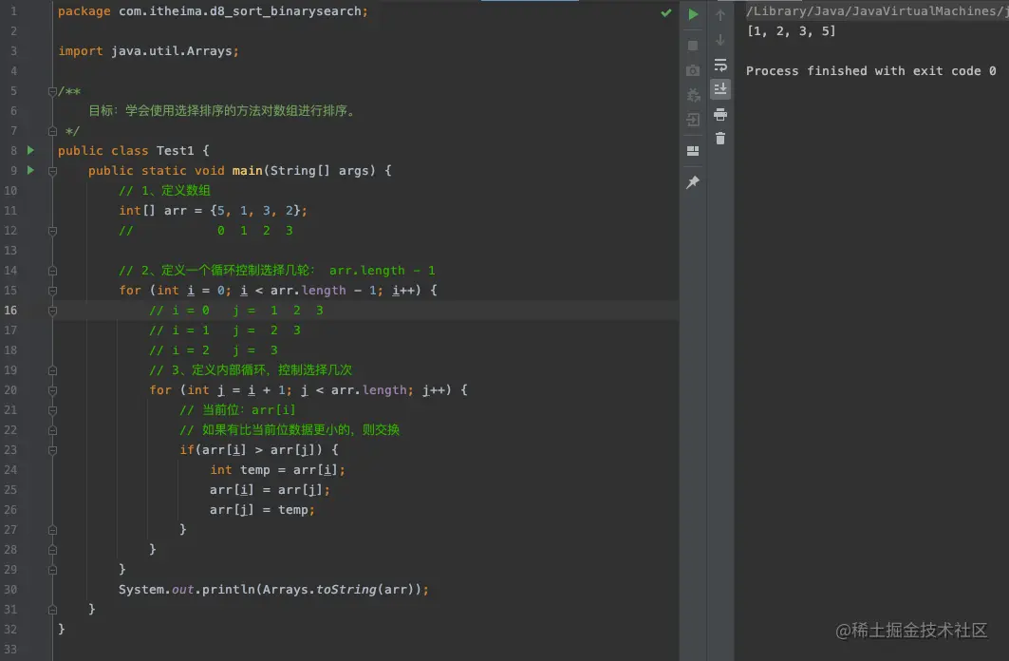Click Down the Stack Trace arrow
This screenshot has width=1009, height=661.
720,40
